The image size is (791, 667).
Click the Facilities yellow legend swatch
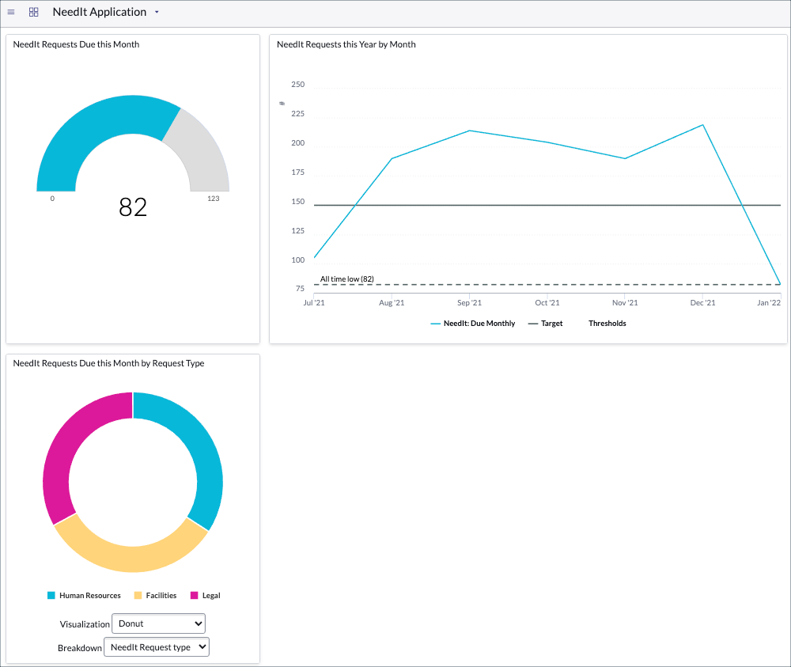(135, 595)
